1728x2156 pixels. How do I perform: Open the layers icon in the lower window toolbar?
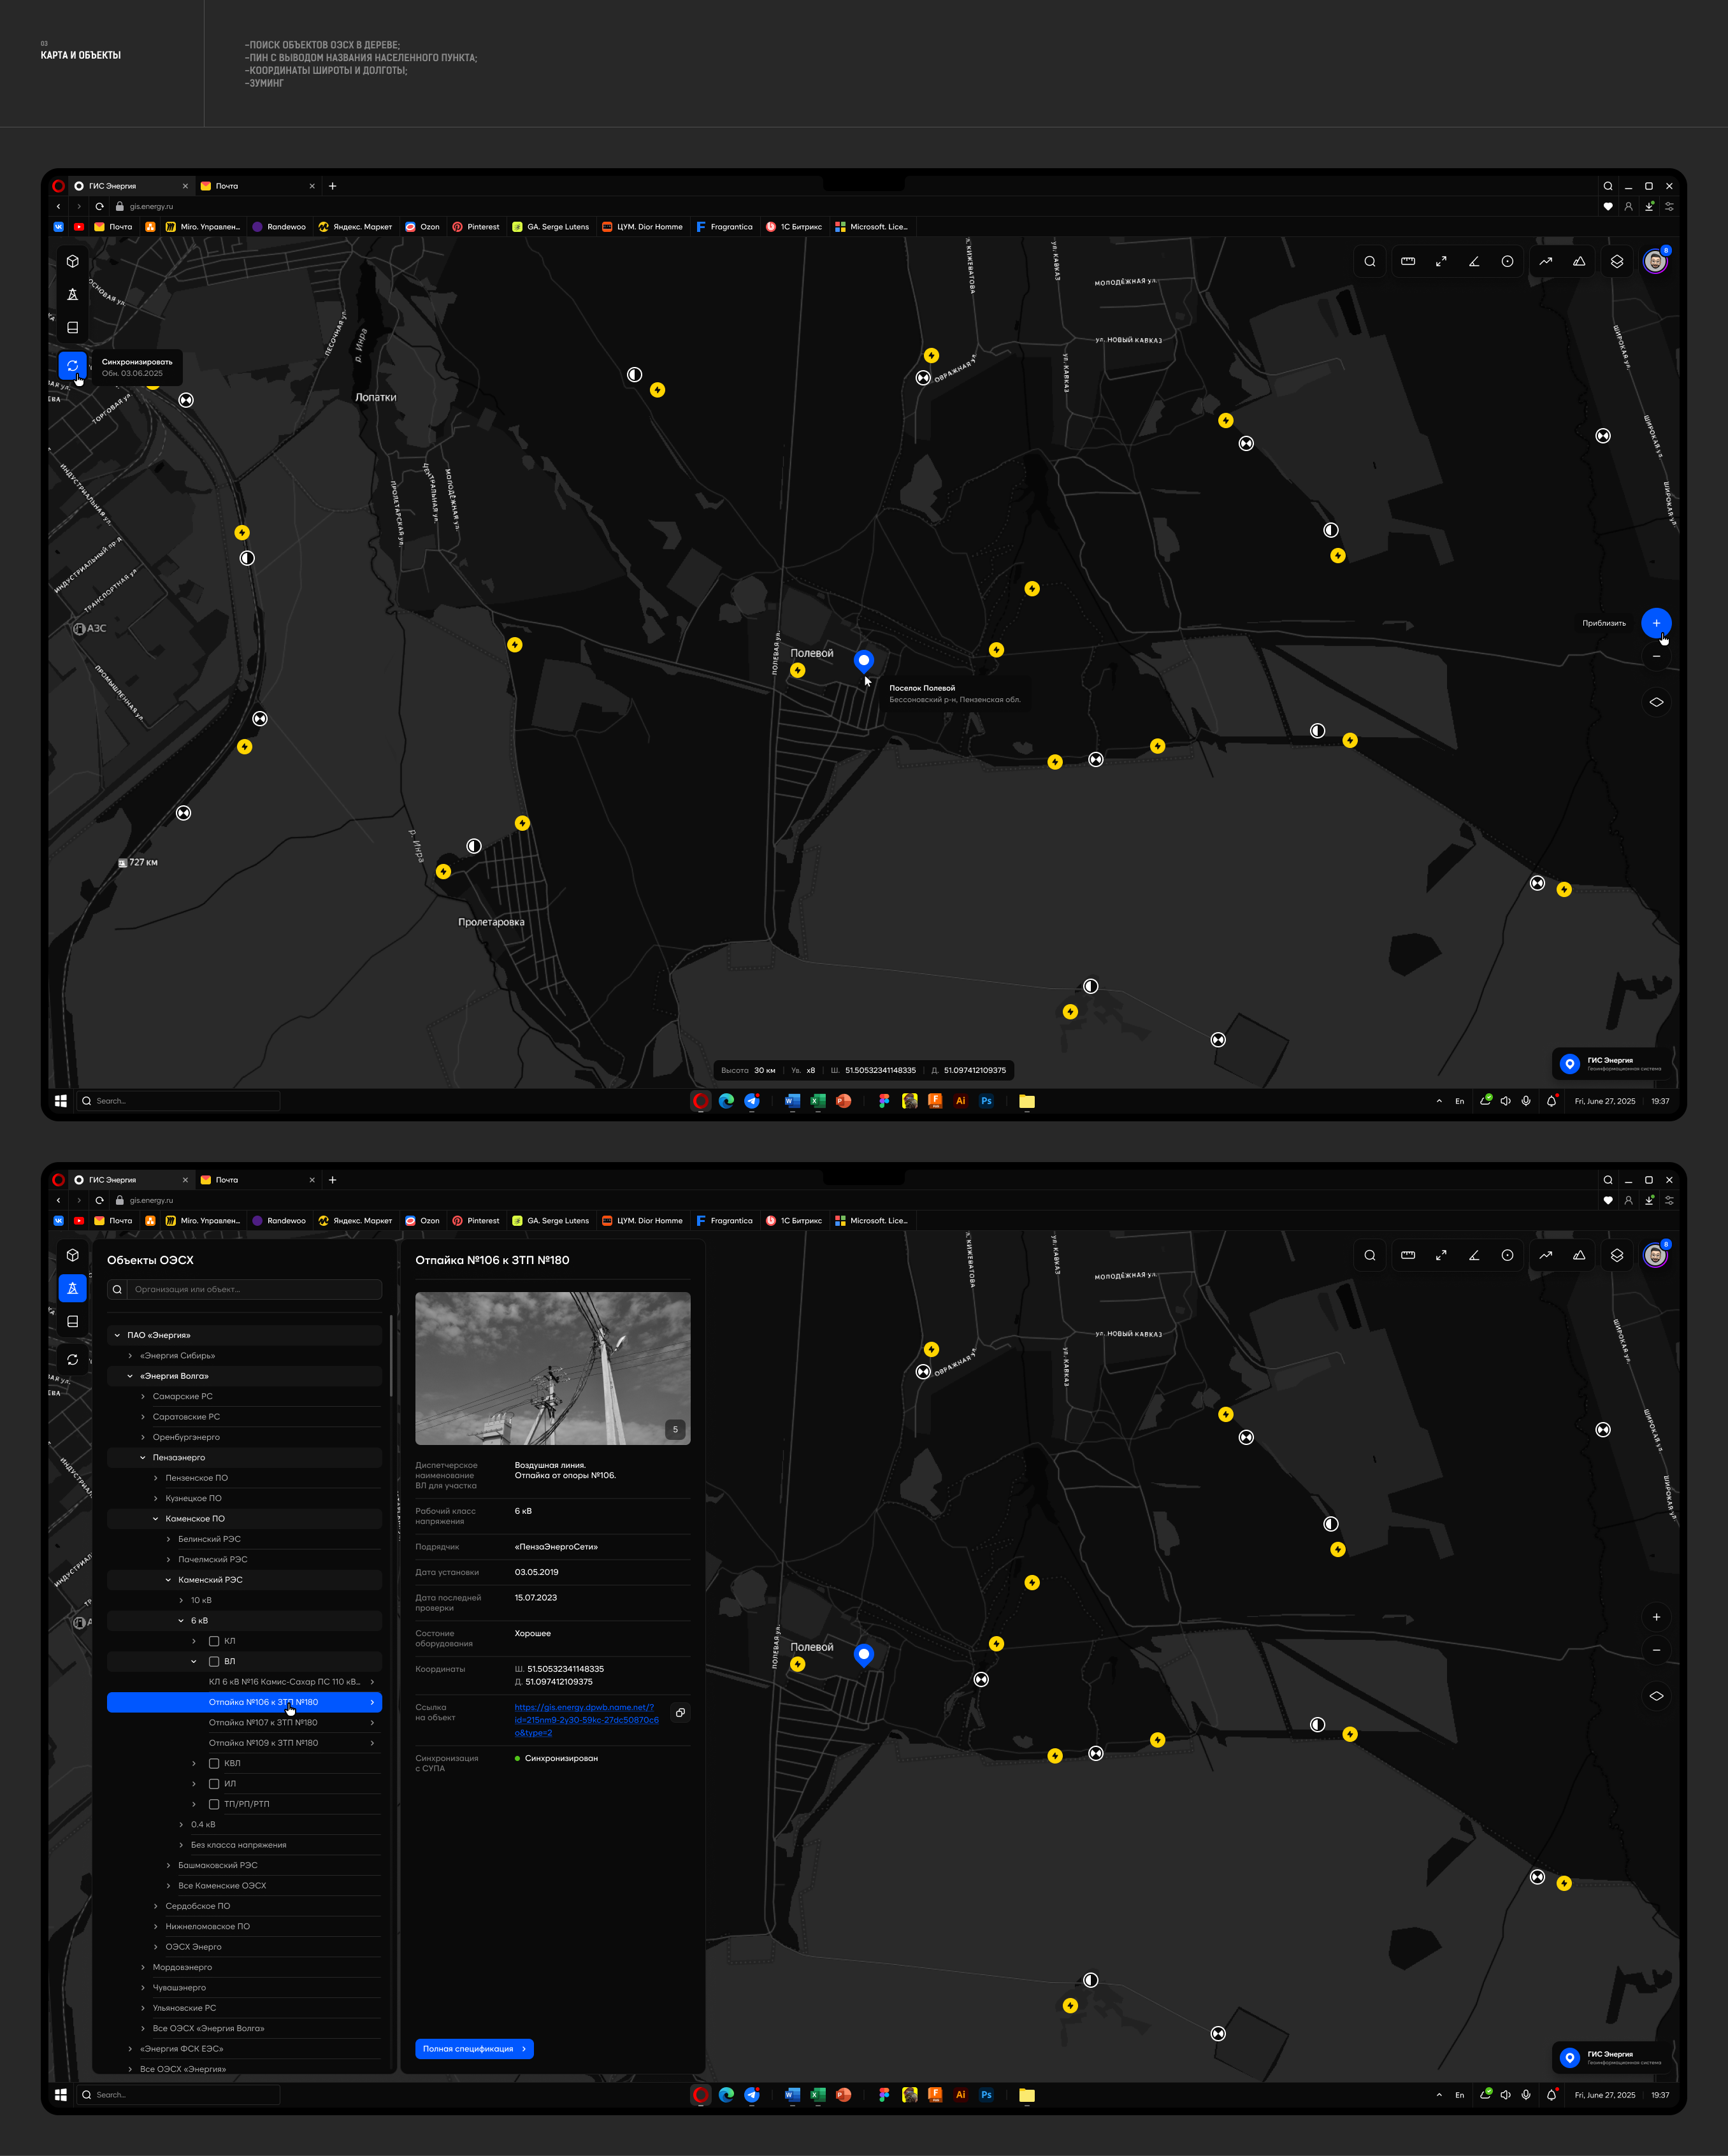[x=1617, y=1255]
